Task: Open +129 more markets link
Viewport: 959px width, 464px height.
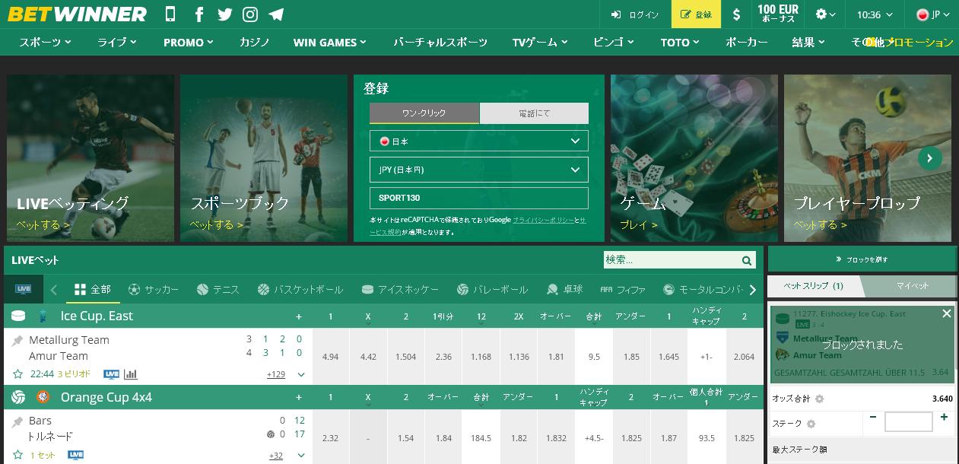Action: pos(276,374)
